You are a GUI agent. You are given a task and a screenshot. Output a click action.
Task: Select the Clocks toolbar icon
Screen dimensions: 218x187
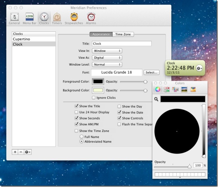(x=44, y=19)
